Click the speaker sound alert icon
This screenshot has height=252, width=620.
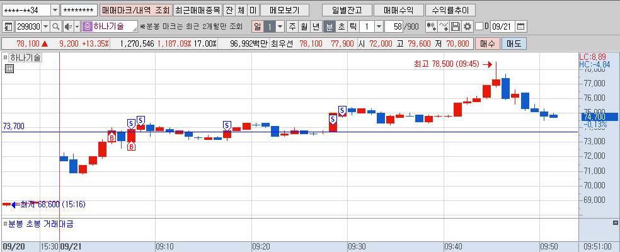coord(67,27)
